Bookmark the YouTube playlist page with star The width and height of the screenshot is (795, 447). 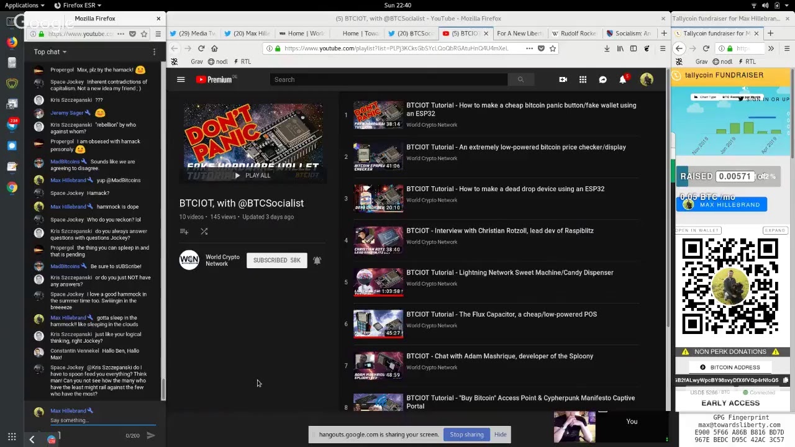point(553,48)
